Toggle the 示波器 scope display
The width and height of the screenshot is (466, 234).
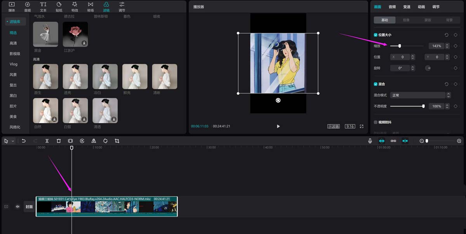[334, 126]
